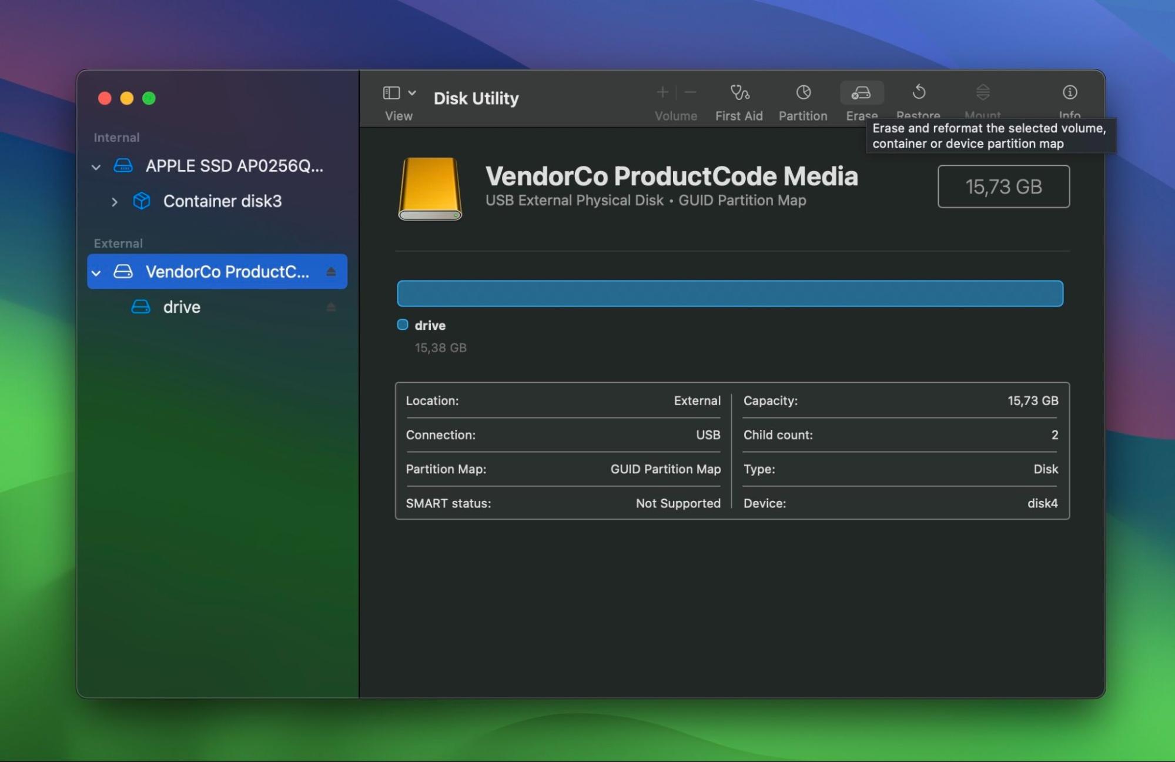Click the VendorCo external drive icon in sidebar
The width and height of the screenshot is (1175, 762).
pos(123,272)
